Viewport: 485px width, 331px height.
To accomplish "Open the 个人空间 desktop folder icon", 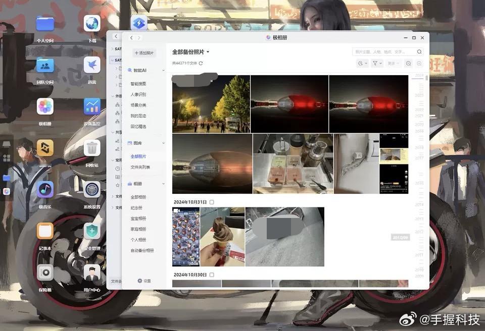I will 45,24.
